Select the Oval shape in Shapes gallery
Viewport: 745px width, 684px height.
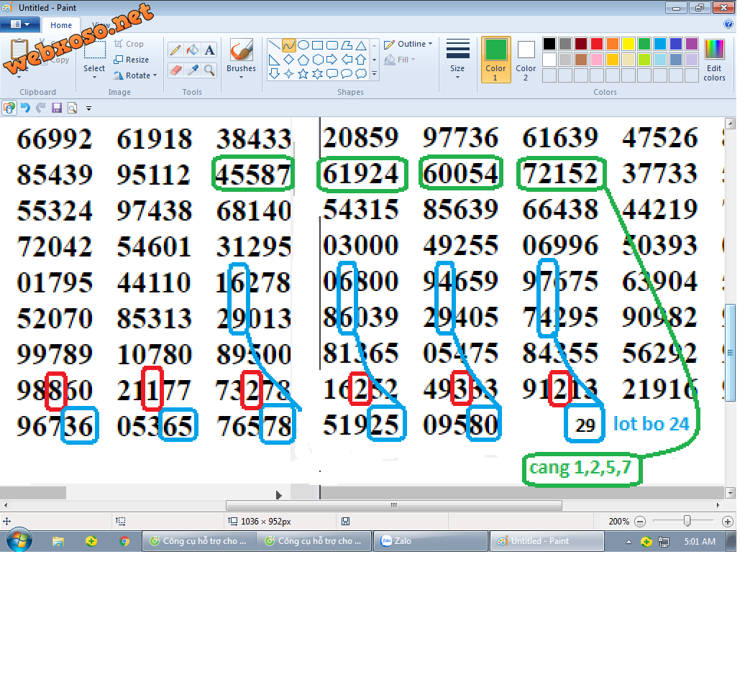(303, 45)
